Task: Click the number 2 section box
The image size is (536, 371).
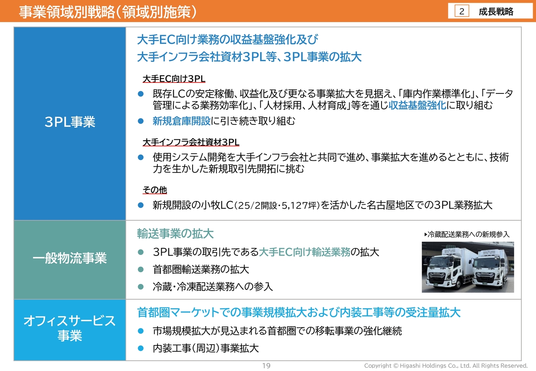Action: pyautogui.click(x=461, y=12)
